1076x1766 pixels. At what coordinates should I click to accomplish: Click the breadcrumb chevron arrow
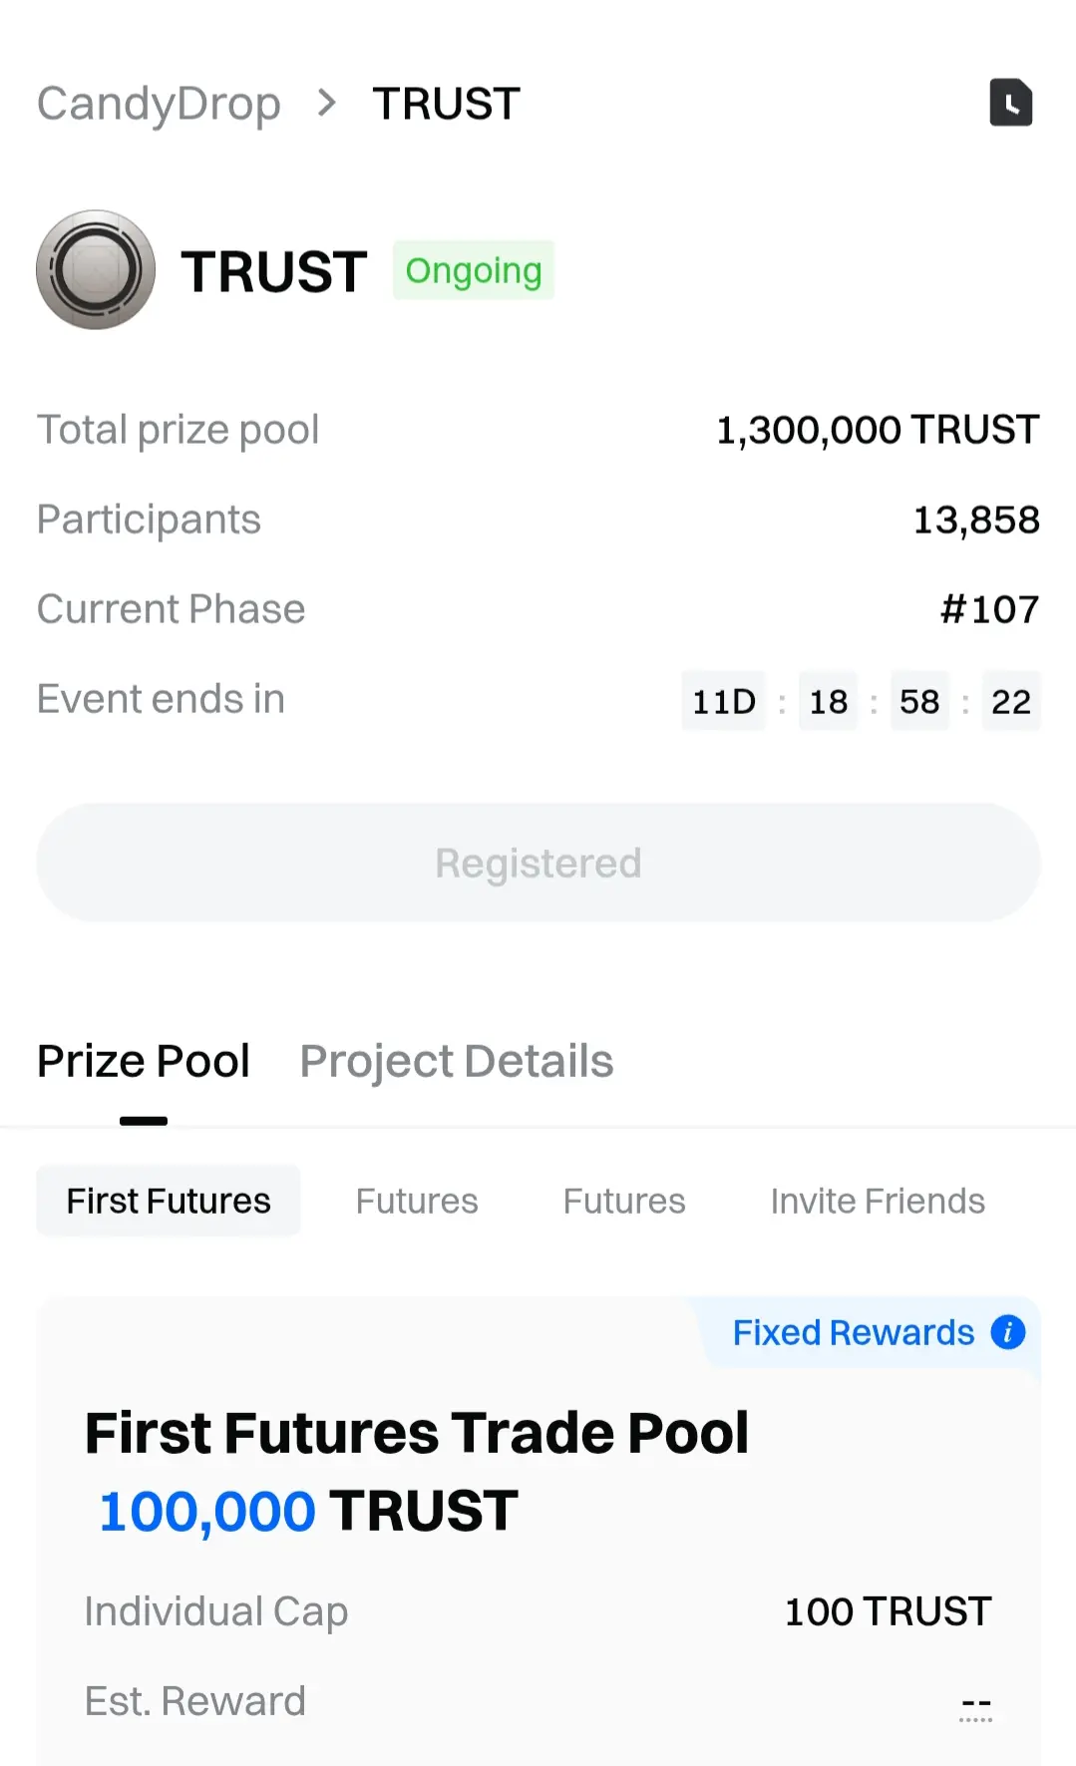point(326,103)
